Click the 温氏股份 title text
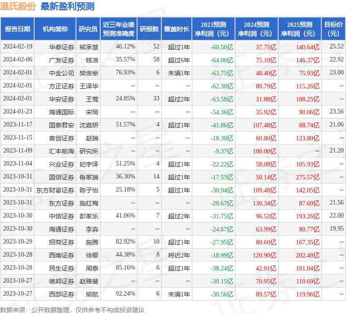Screen dimensions: 346x314 coord(18,6)
